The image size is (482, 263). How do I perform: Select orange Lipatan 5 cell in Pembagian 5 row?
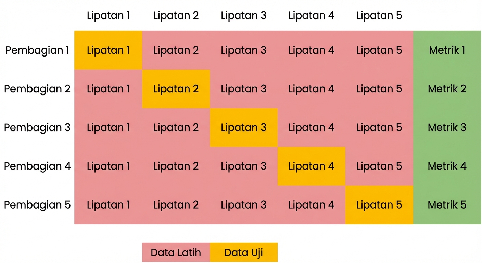pyautogui.click(x=379, y=205)
